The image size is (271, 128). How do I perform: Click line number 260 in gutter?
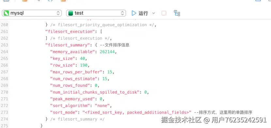4,25
